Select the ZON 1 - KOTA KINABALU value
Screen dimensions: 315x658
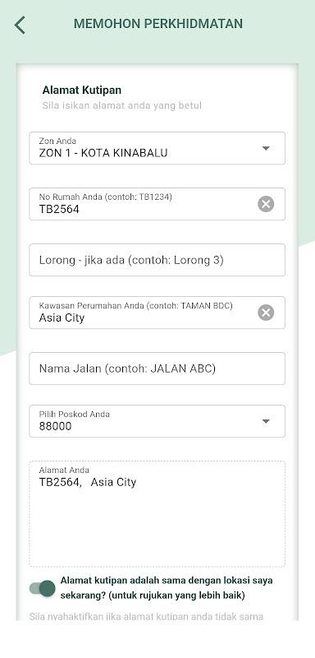point(103,153)
